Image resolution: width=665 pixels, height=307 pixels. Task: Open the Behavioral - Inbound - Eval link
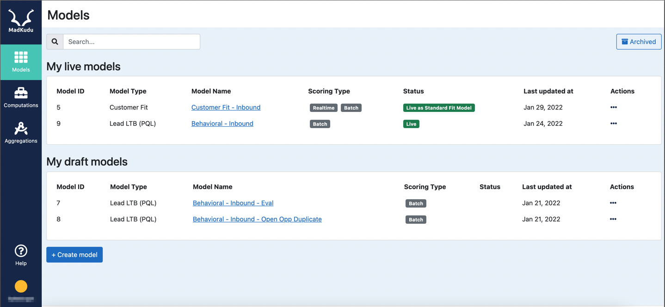coord(233,203)
